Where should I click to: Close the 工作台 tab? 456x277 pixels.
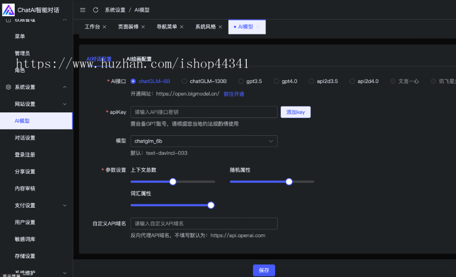pos(104,27)
